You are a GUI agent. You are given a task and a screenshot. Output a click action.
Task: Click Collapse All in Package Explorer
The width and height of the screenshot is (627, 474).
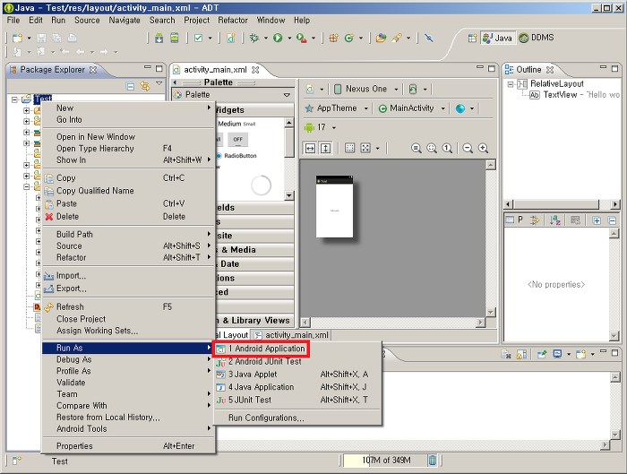(130, 86)
